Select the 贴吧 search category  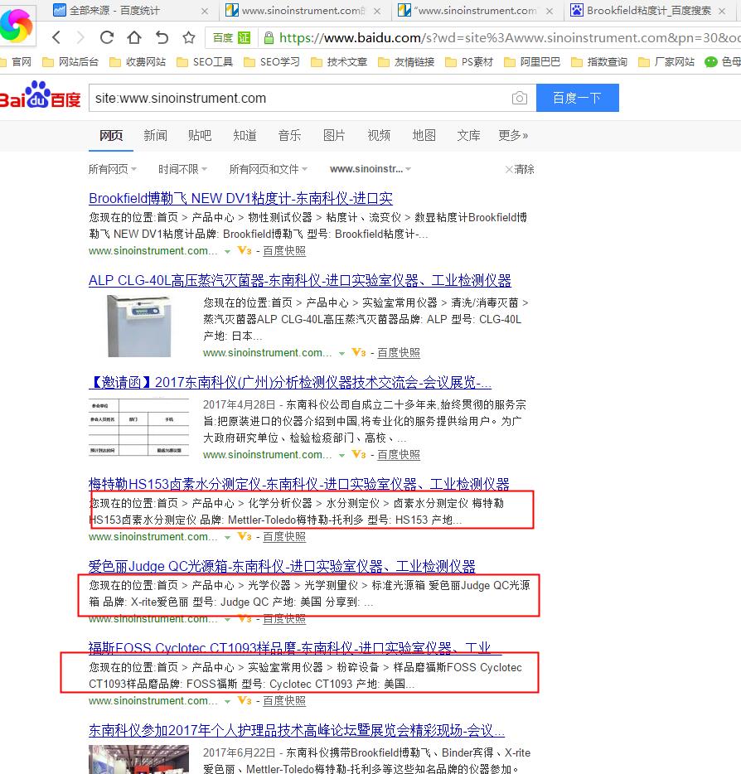click(200, 135)
